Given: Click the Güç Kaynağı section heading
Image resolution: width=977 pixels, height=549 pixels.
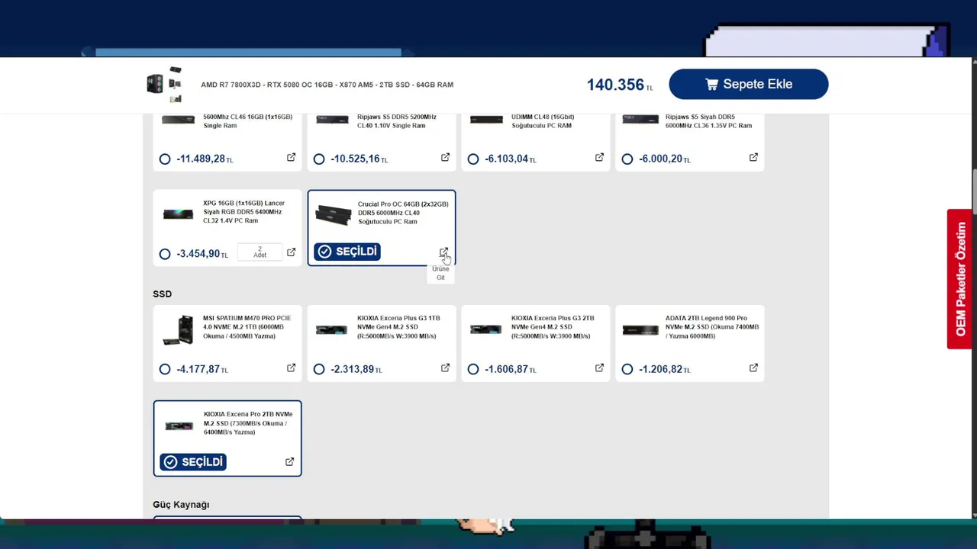Looking at the screenshot, I should pyautogui.click(x=181, y=505).
